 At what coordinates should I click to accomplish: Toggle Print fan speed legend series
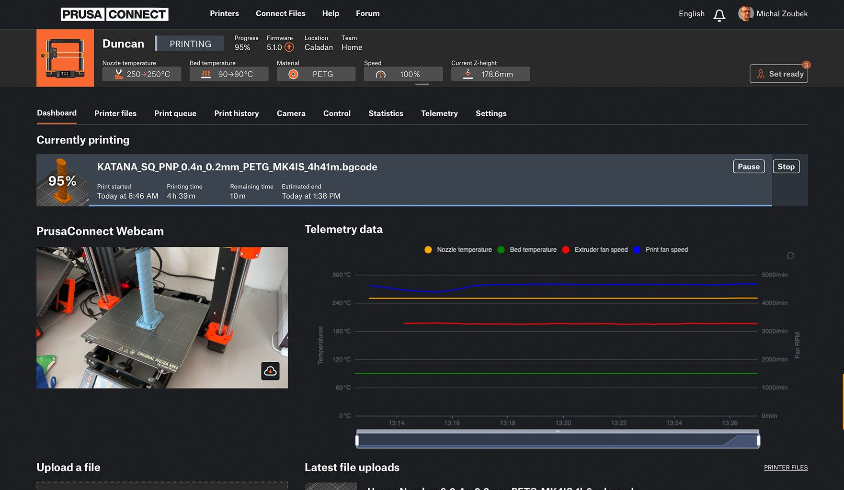661,250
